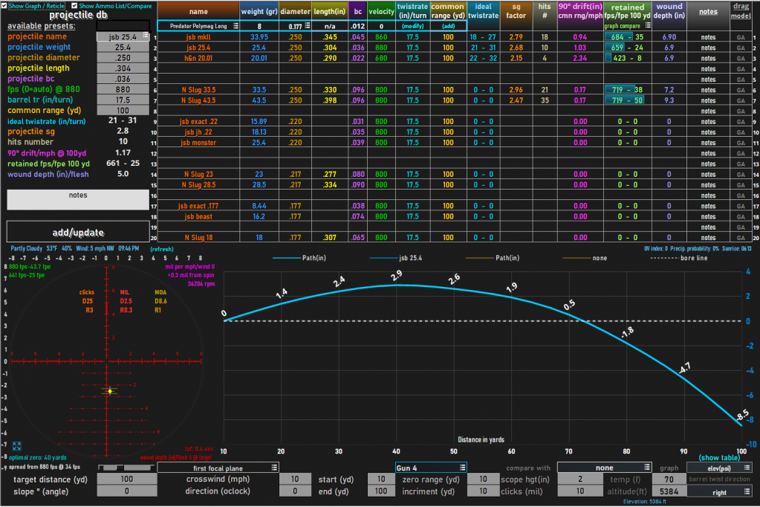Select the jsb monster ammo row name
760x507 pixels.
click(x=198, y=143)
